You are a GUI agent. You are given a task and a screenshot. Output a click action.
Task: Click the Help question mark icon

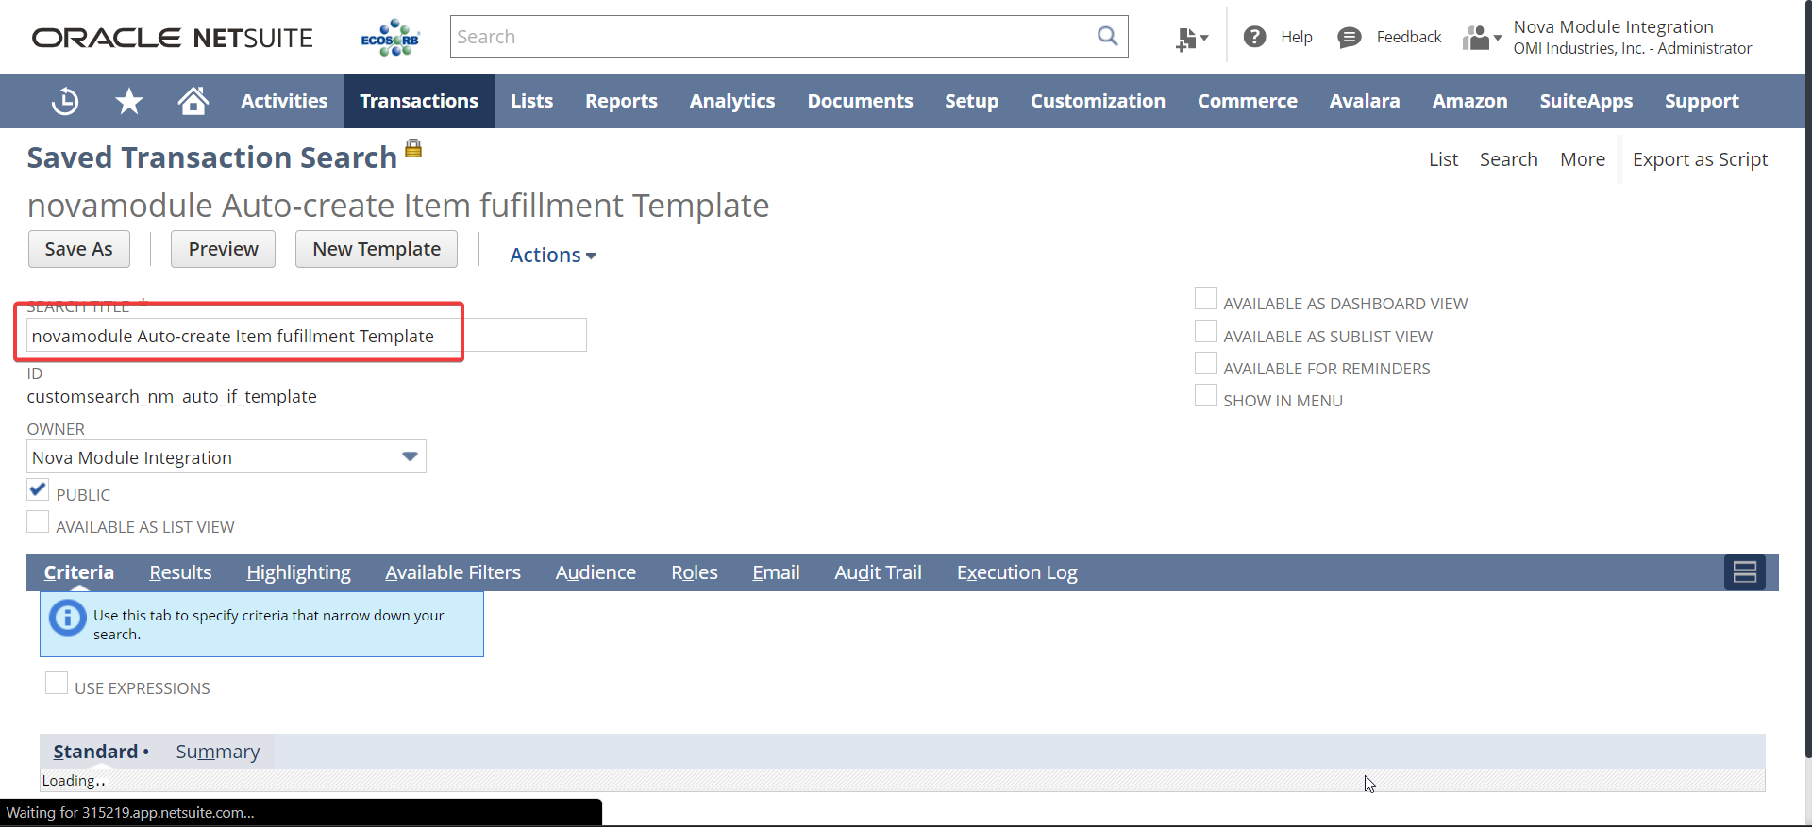tap(1254, 37)
